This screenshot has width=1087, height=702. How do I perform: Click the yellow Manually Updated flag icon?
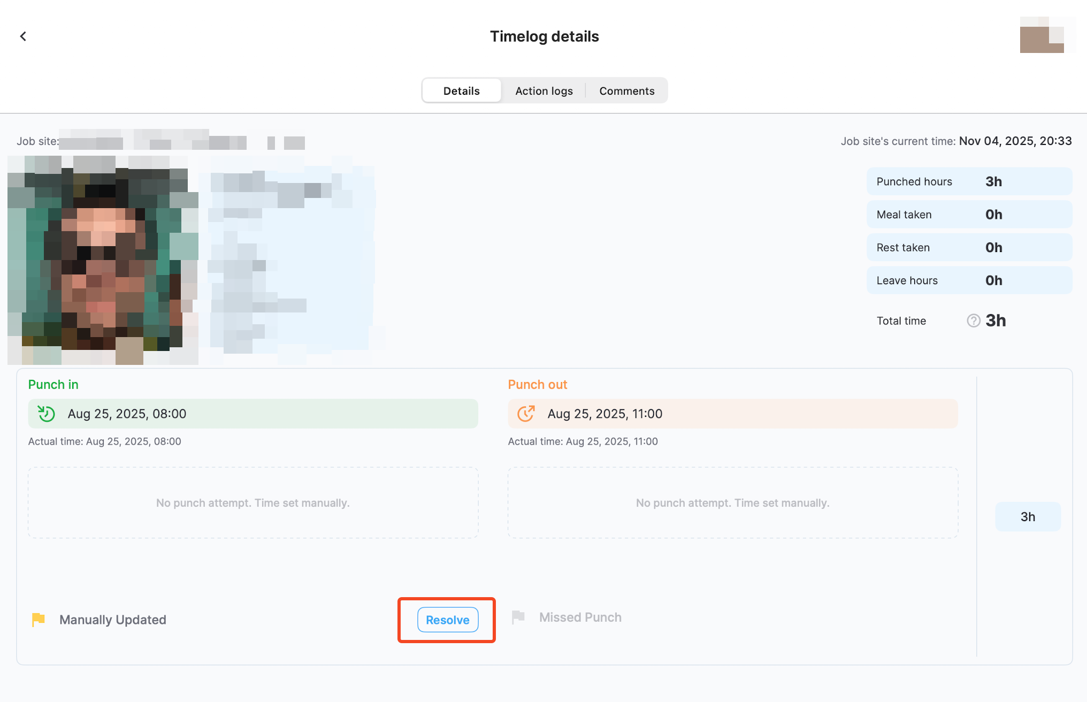pos(39,620)
